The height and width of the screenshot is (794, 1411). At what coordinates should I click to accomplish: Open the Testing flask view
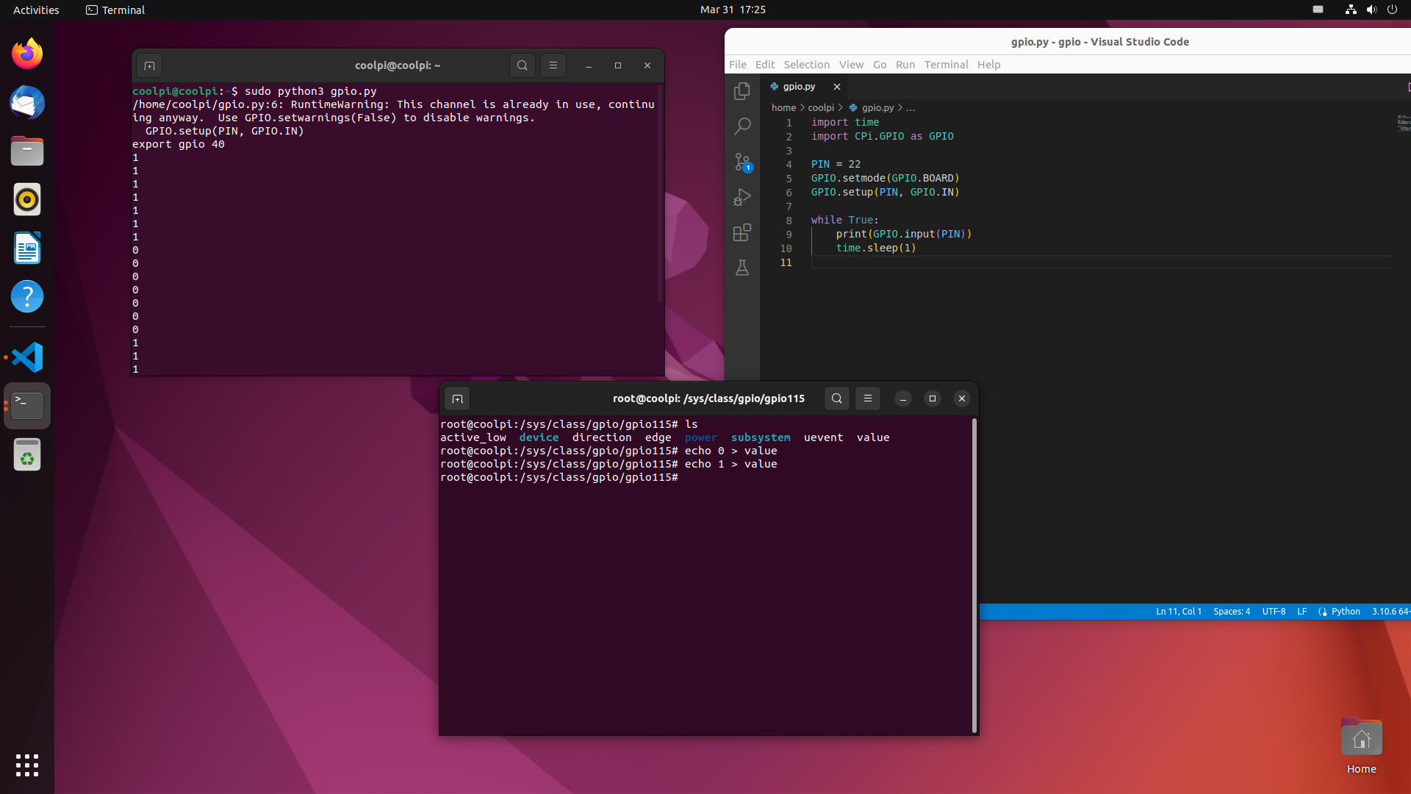pos(742,268)
